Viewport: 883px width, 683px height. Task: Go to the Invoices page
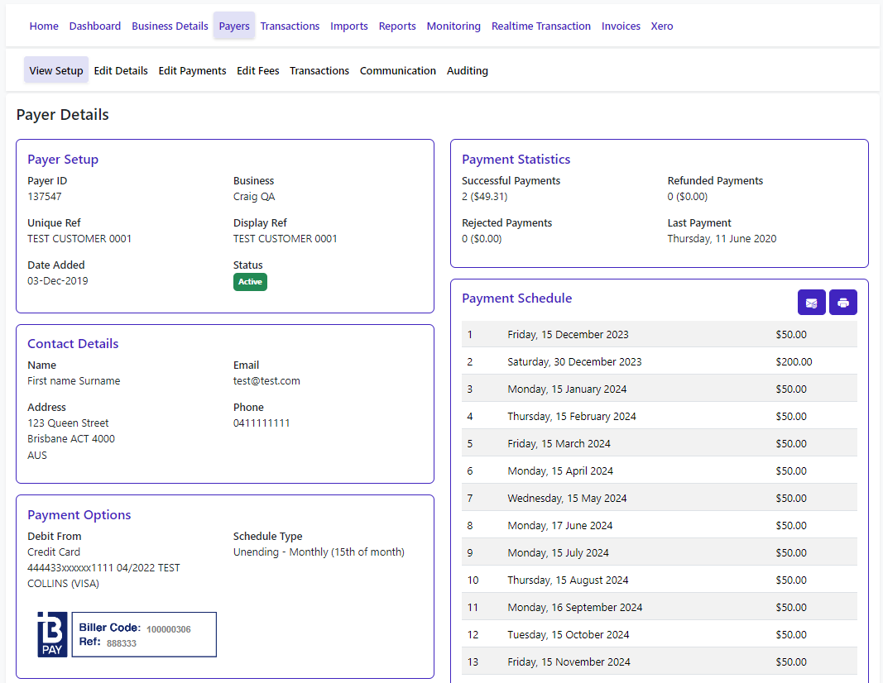click(621, 26)
